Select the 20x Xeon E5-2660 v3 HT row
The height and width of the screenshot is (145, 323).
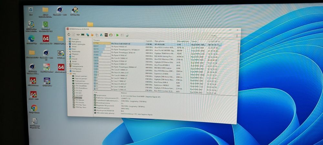pos(157,73)
